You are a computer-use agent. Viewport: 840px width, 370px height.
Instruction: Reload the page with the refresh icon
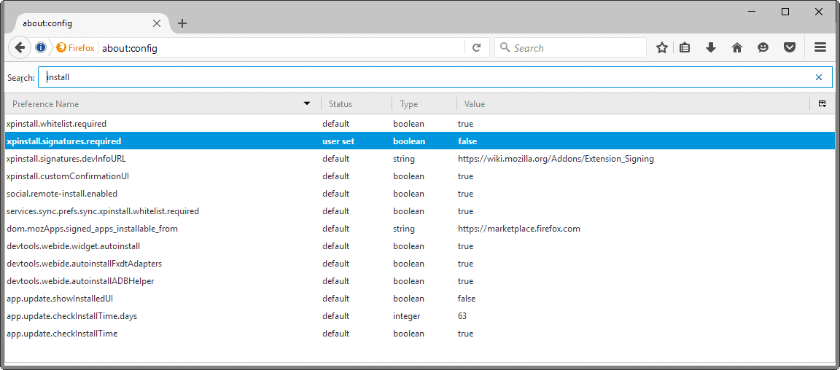(x=476, y=48)
